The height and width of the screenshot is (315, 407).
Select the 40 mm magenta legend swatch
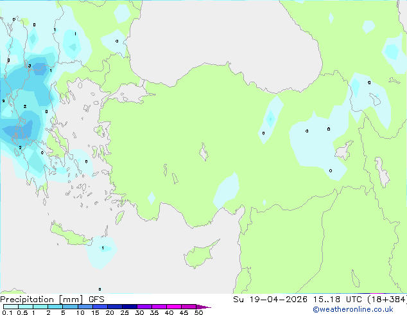click(x=174, y=307)
